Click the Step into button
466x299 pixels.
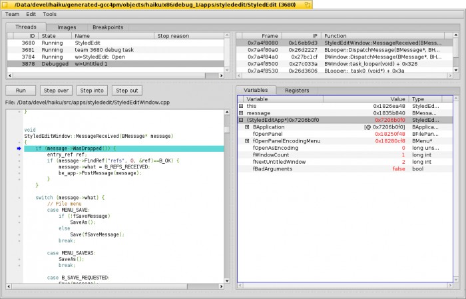pyautogui.click(x=91, y=90)
